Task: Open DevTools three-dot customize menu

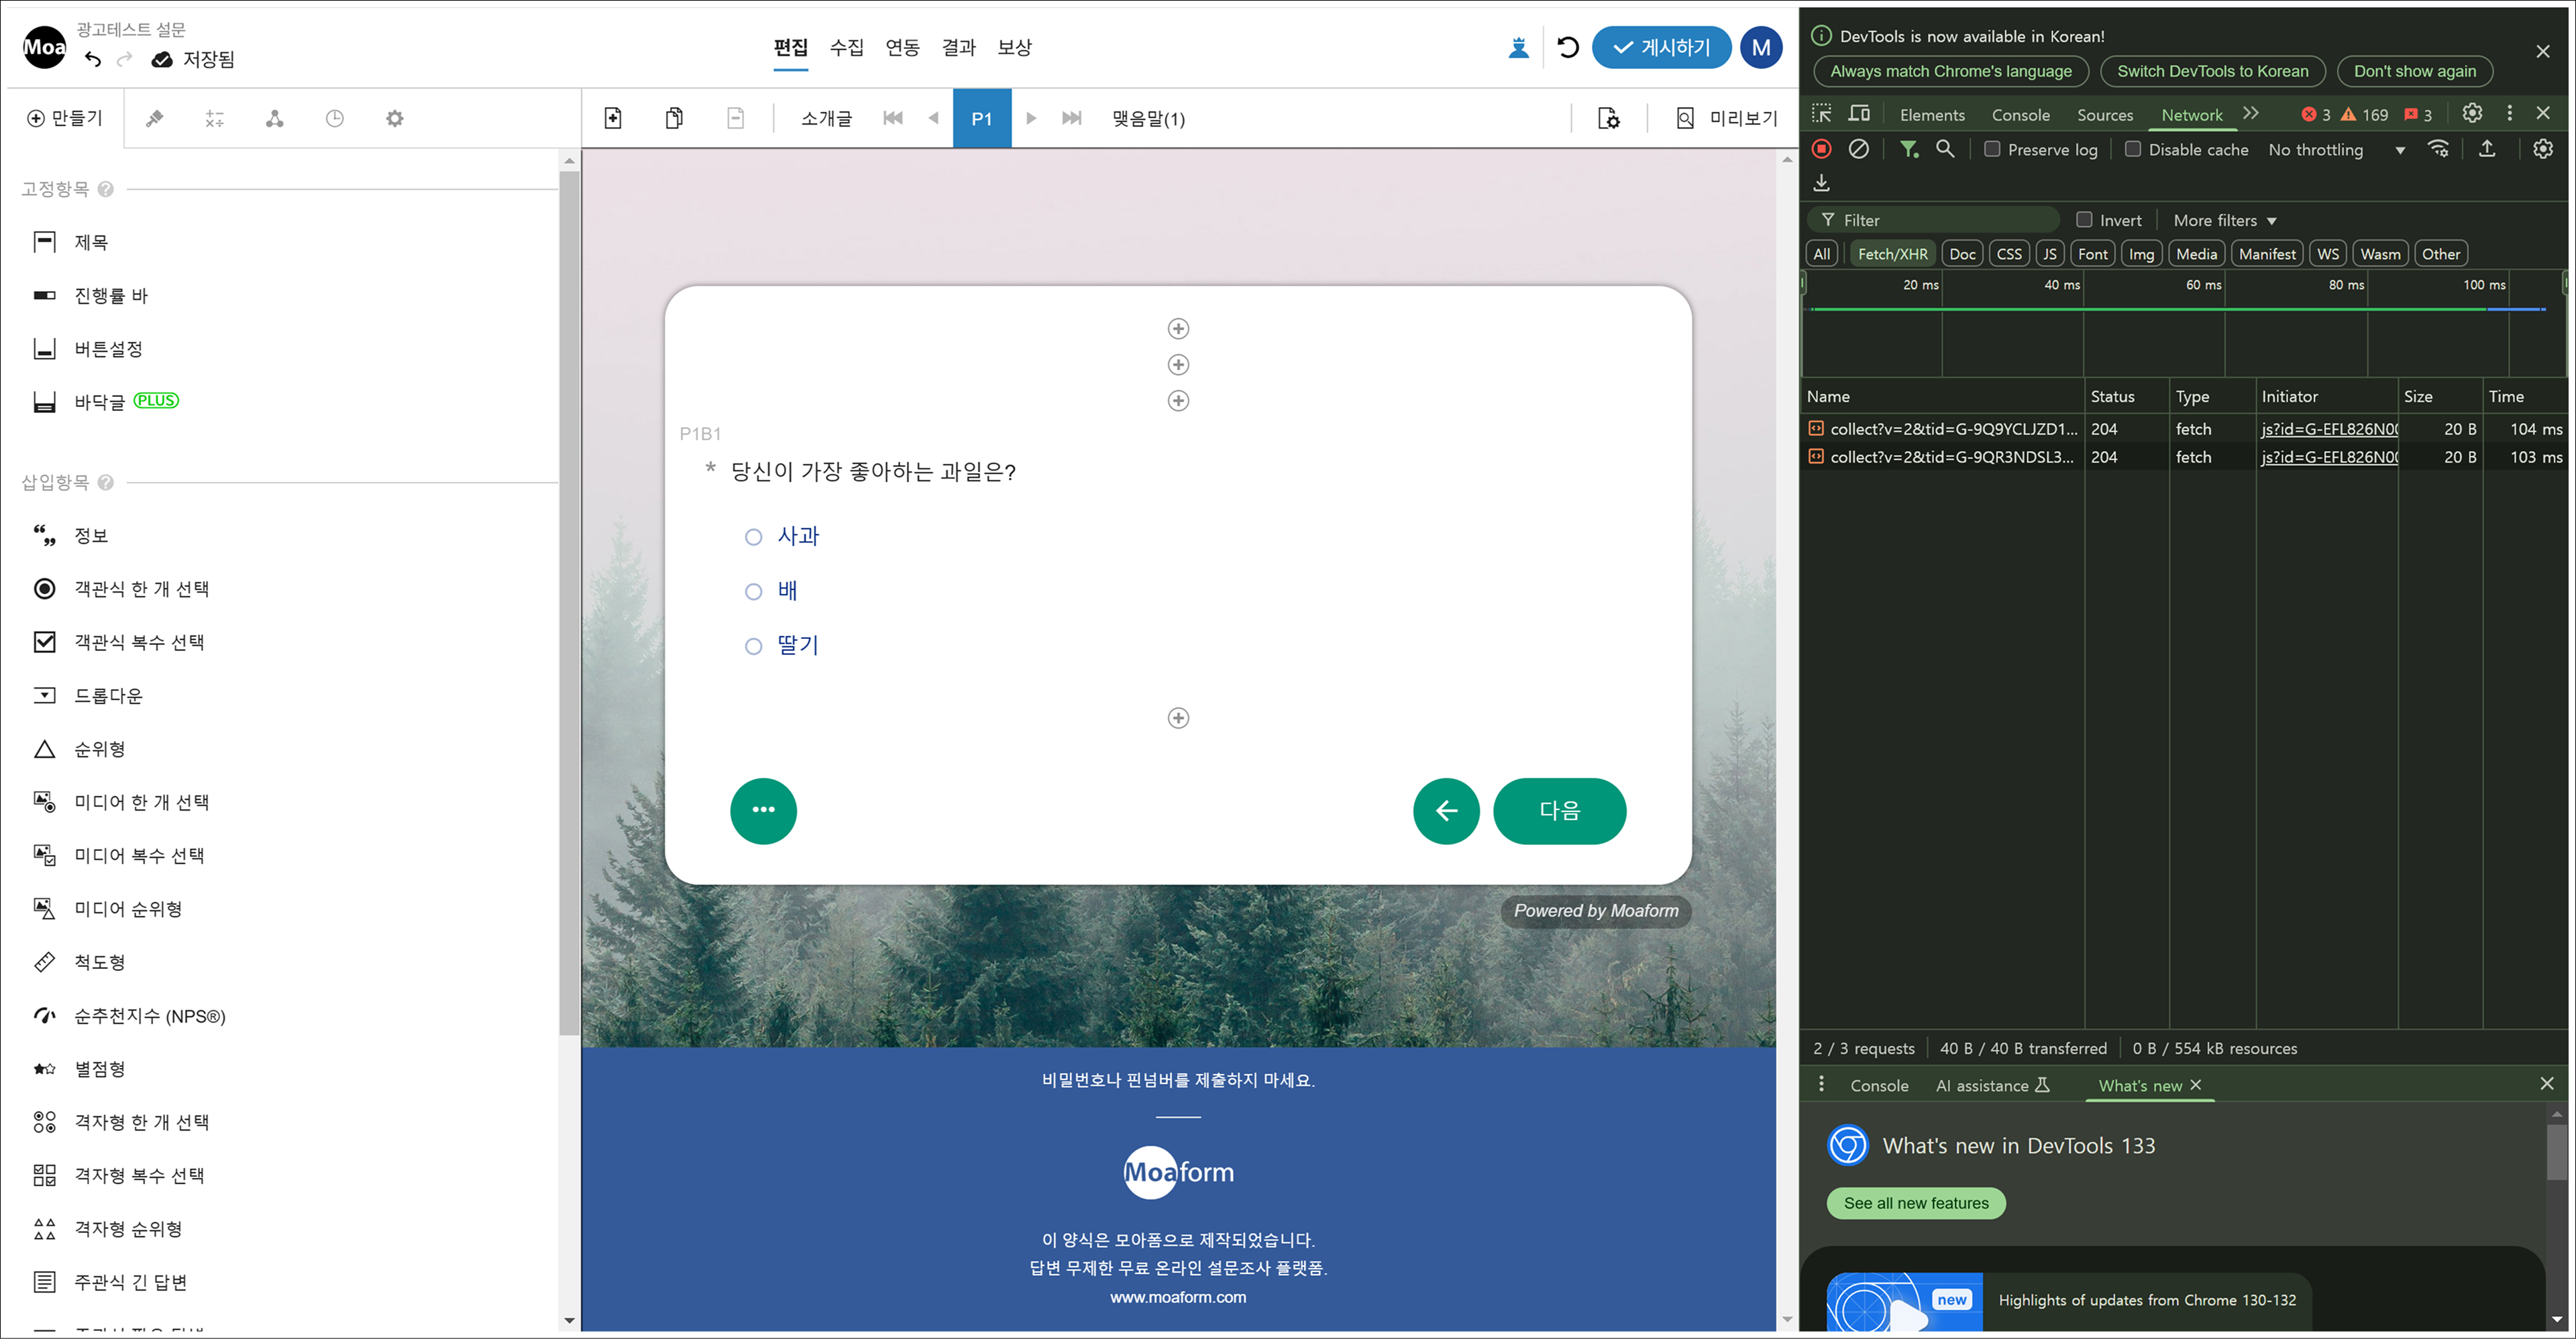Action: [2509, 114]
